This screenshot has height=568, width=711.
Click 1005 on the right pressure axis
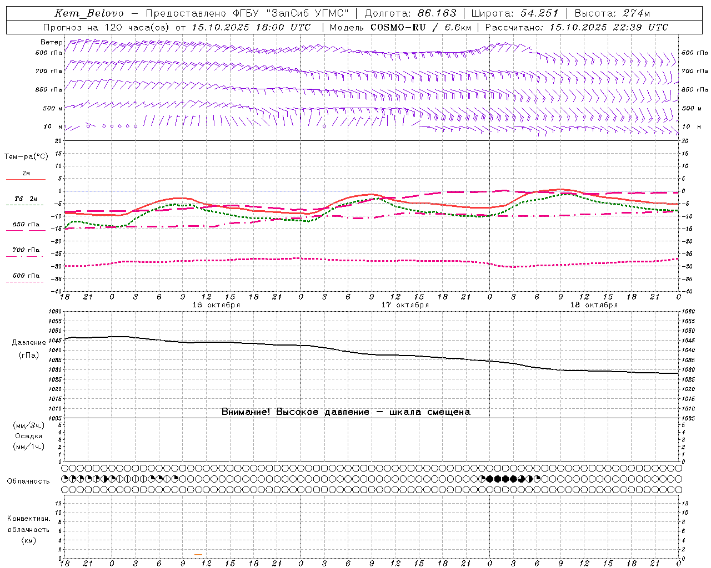pyautogui.click(x=688, y=418)
